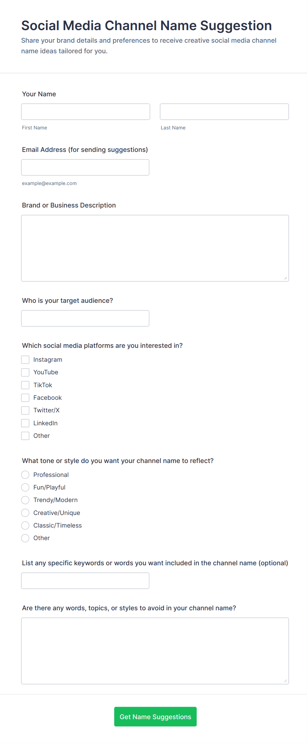Click the Email Address input box
This screenshot has width=307, height=743.
tap(85, 167)
